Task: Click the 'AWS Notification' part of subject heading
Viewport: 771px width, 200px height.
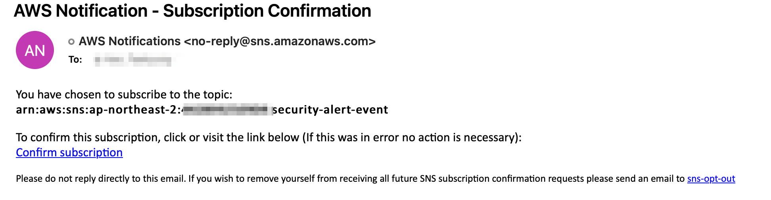Action: point(81,11)
